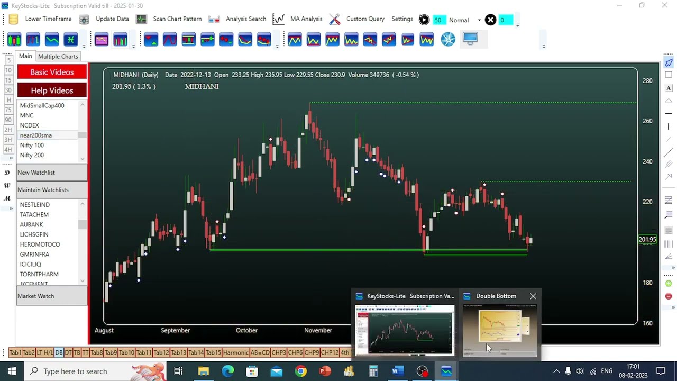Click the Basic Videos button
Image resolution: width=677 pixels, height=381 pixels.
52,72
